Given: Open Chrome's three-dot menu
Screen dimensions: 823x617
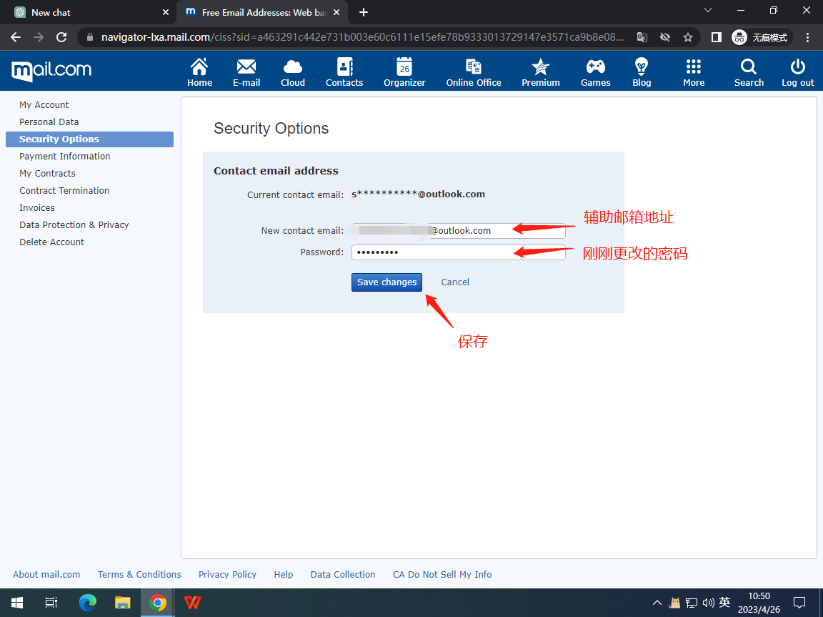Looking at the screenshot, I should [x=808, y=37].
